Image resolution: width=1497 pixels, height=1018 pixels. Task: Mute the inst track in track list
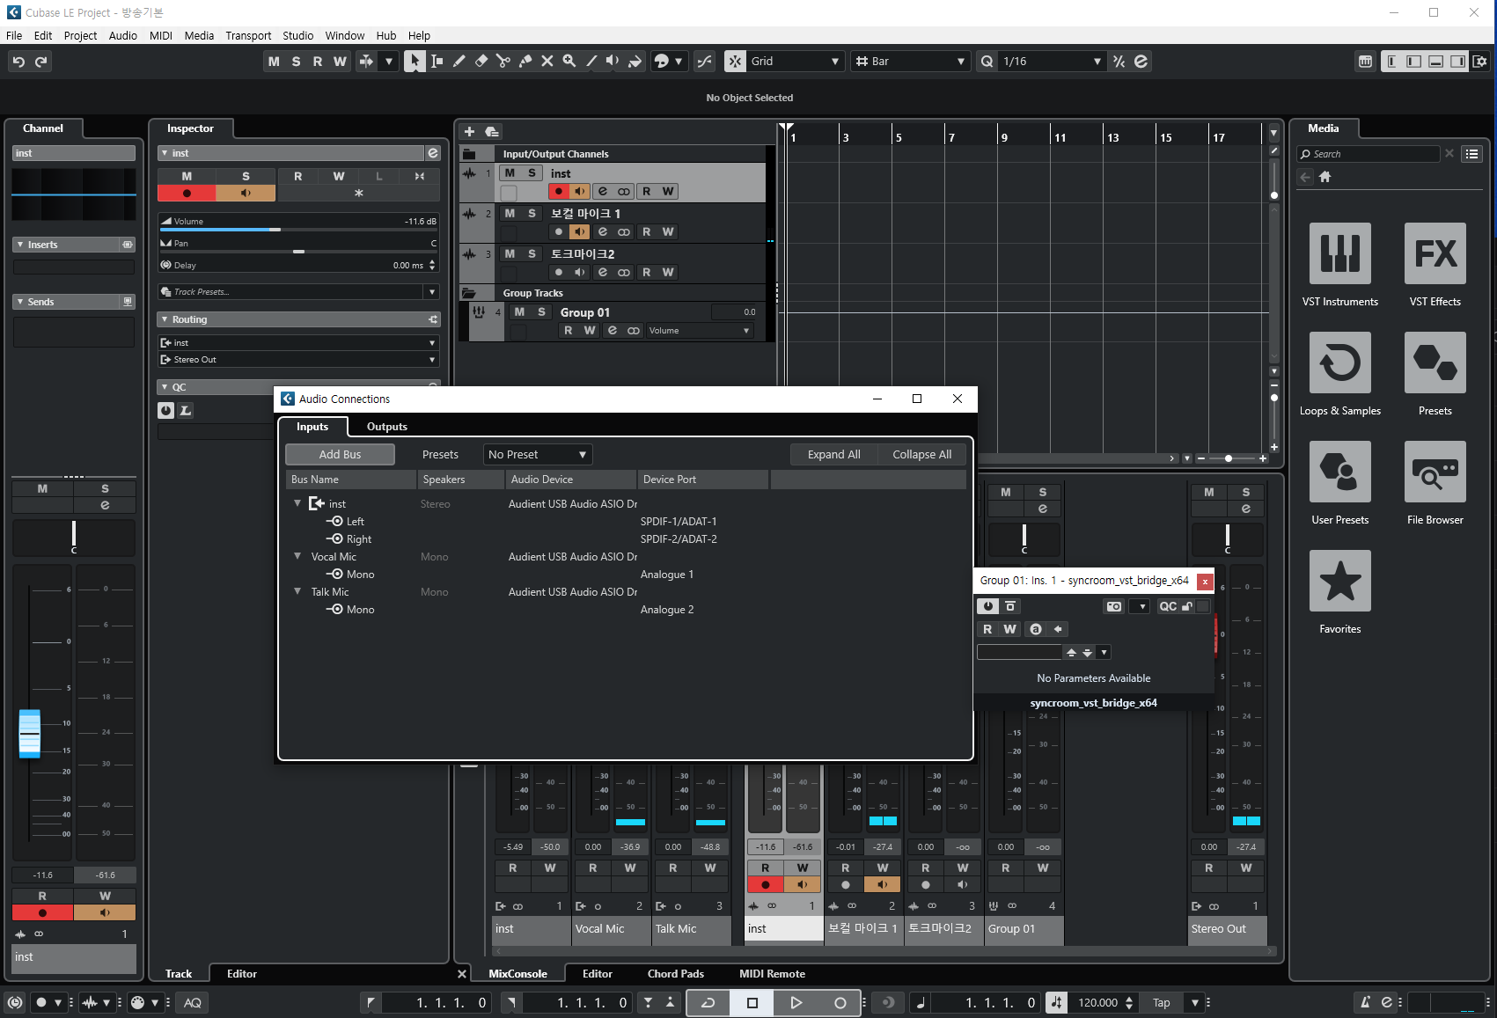tap(510, 173)
